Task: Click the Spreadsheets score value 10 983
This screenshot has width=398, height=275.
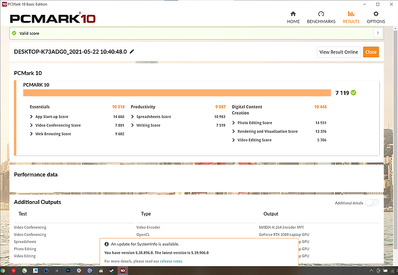Action: pyautogui.click(x=219, y=117)
